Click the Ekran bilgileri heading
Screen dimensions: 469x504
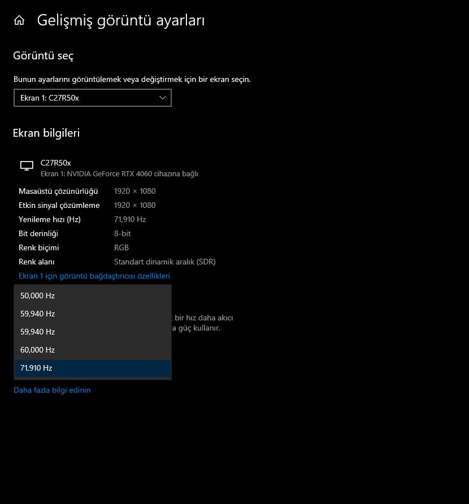pyautogui.click(x=46, y=133)
